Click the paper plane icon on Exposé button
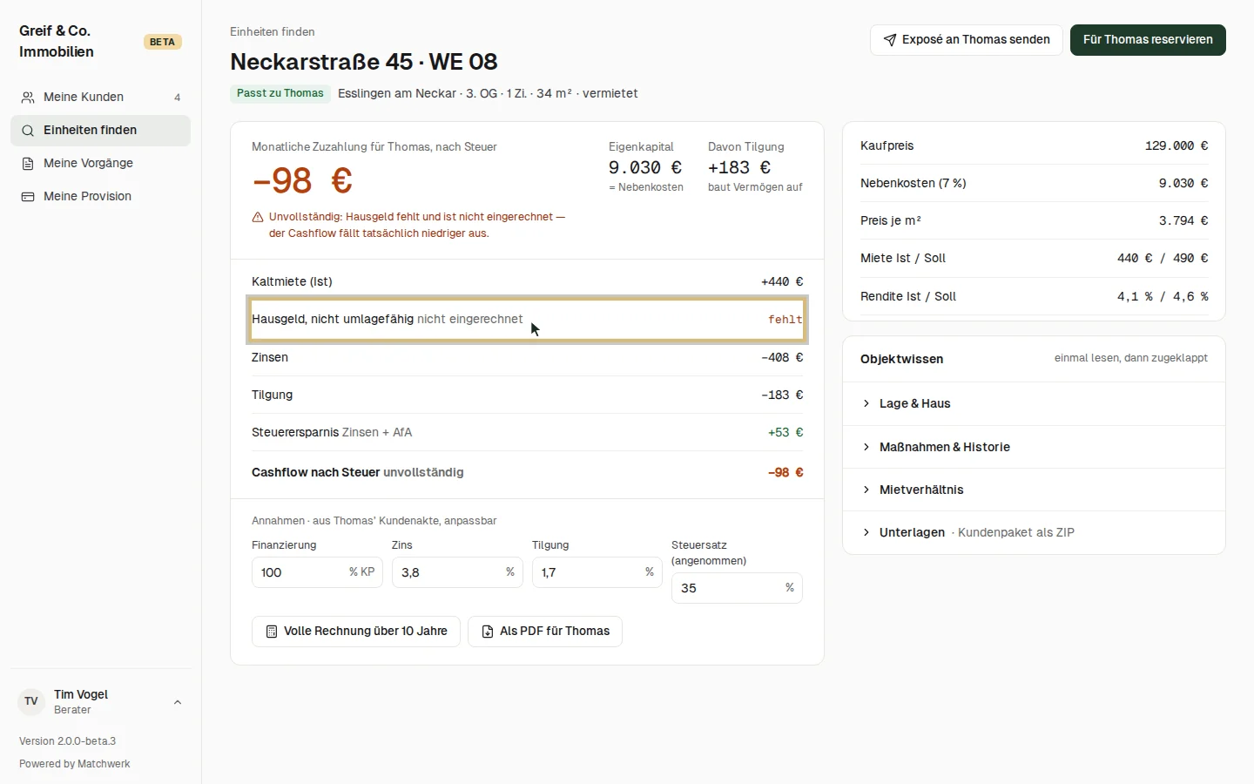Screen dimensions: 1254x784 pos(890,39)
